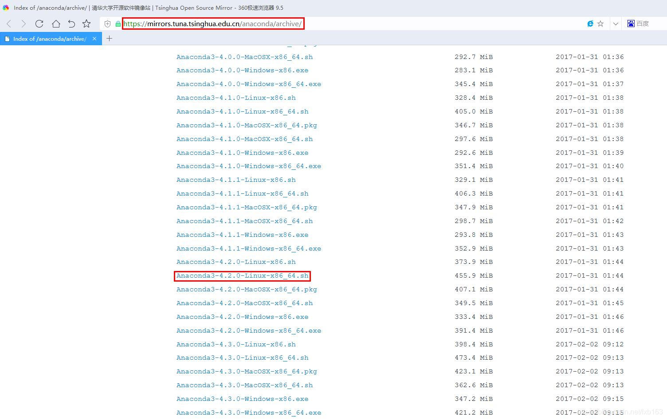
Task: Open a new tab with the plus button
Action: tap(109, 39)
